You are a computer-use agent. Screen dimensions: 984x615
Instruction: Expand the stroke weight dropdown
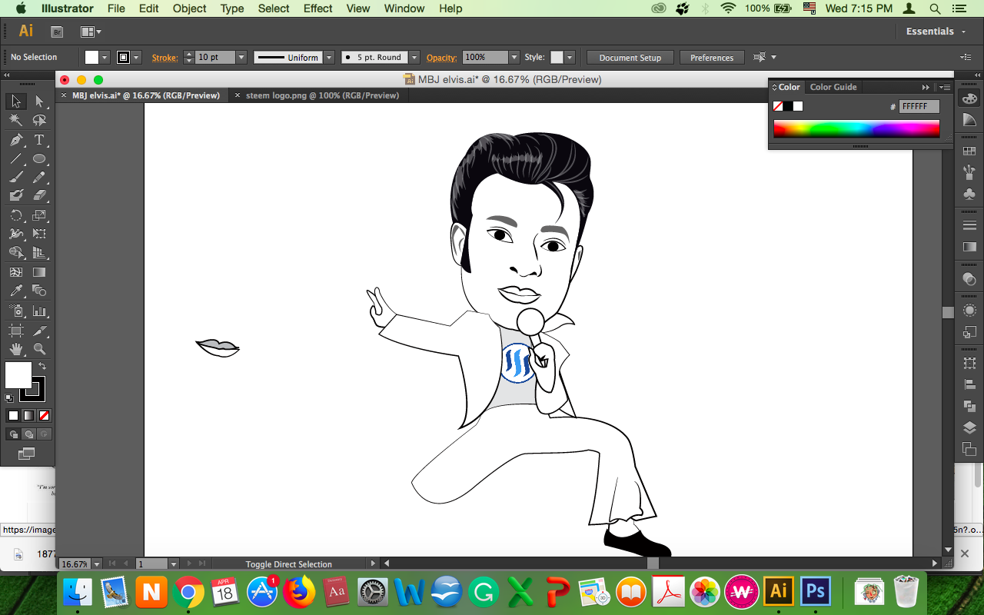241,58
